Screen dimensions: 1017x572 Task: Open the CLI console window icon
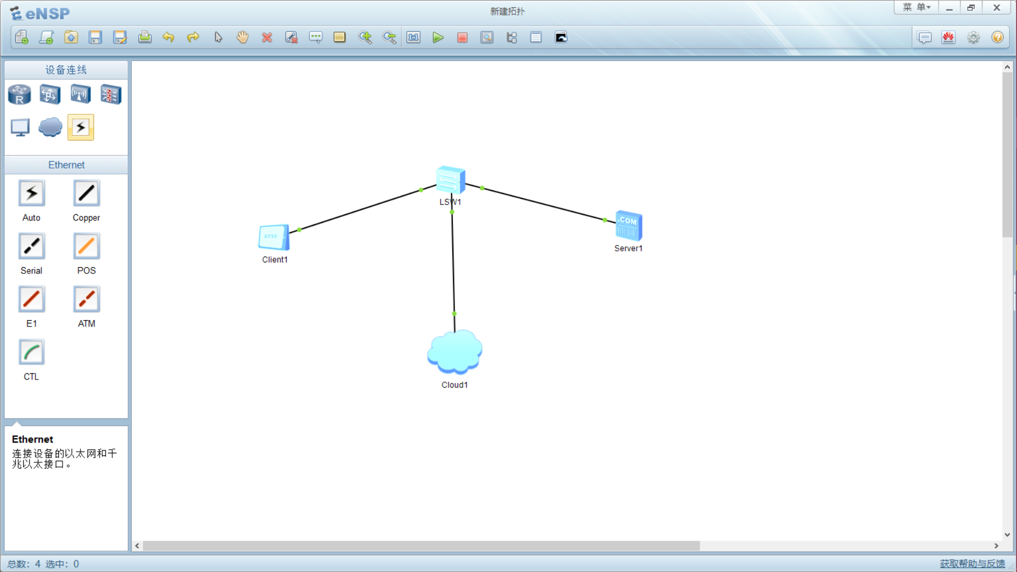click(x=561, y=38)
